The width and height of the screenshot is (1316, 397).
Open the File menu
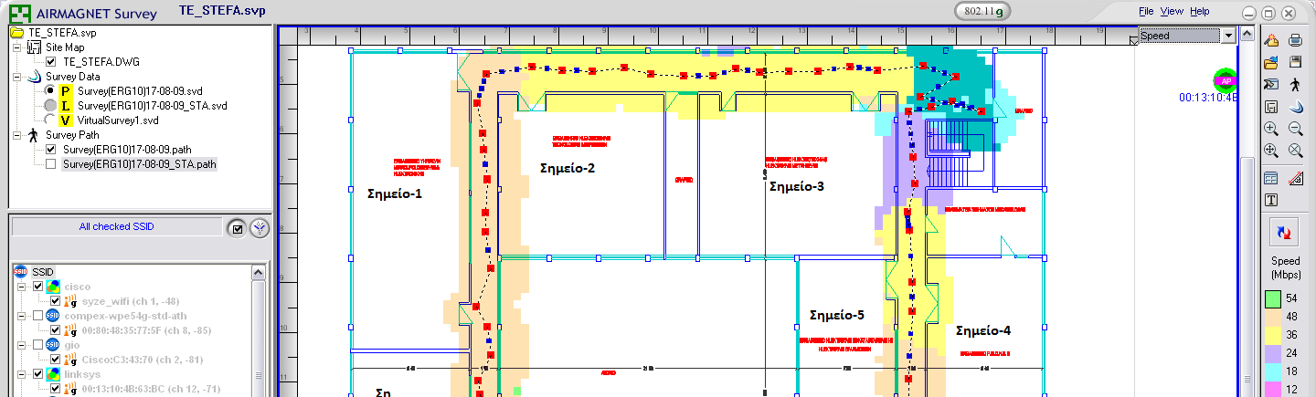(1146, 12)
